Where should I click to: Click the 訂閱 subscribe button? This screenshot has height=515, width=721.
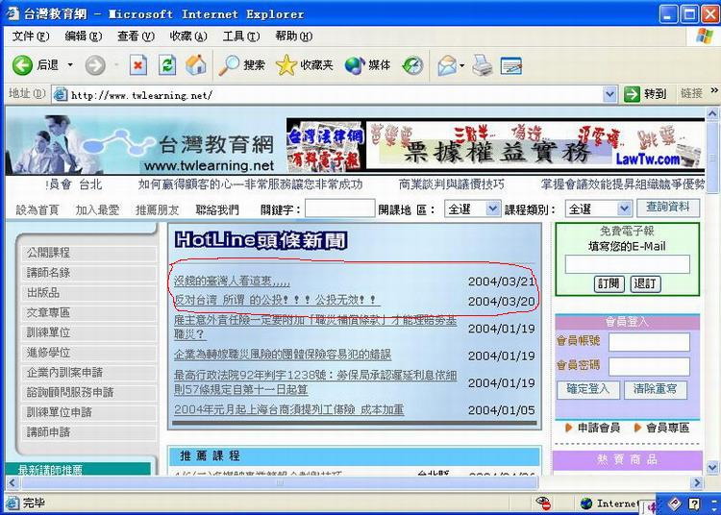coord(609,283)
